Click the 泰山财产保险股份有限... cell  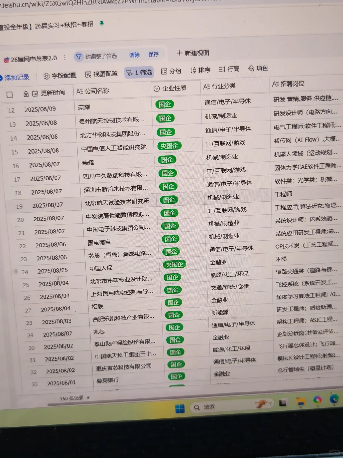click(125, 343)
